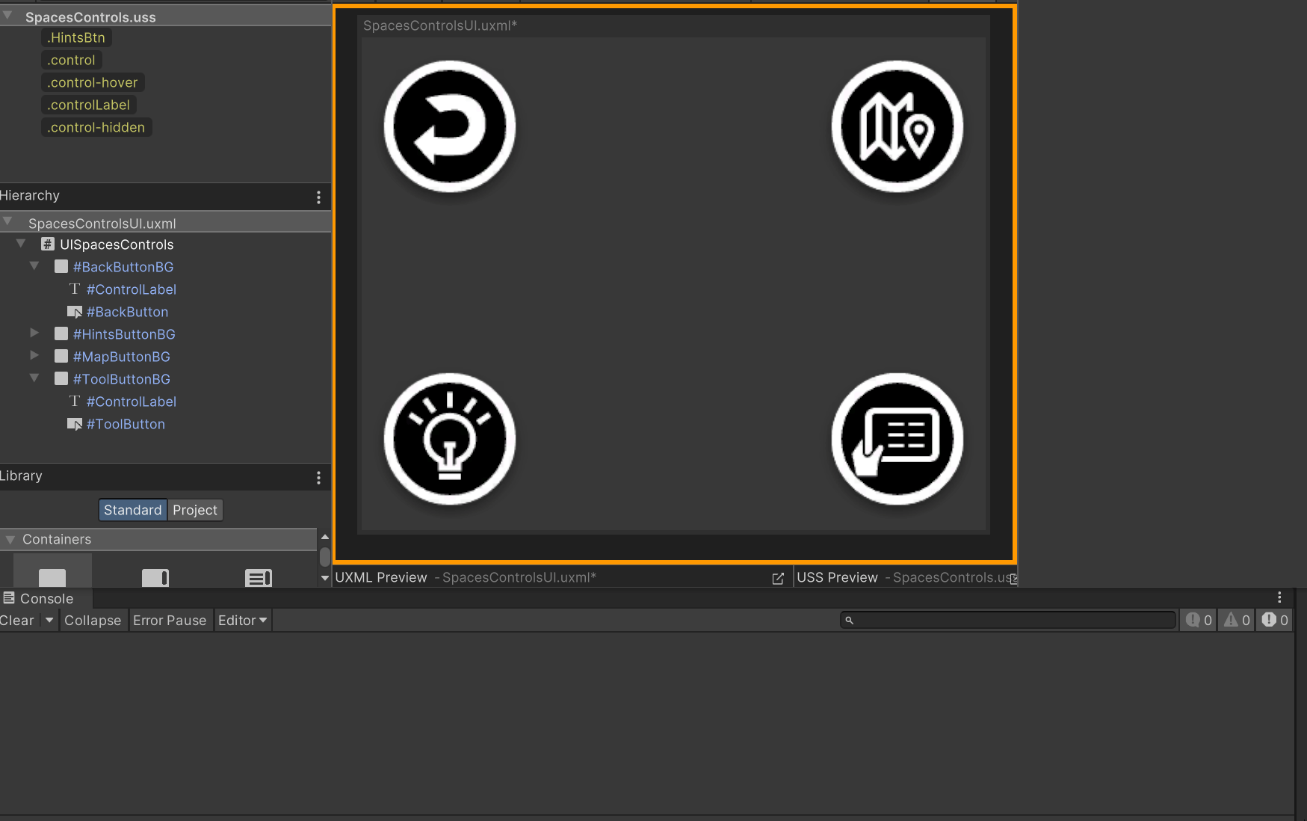This screenshot has height=821, width=1307.
Task: Click the hints lightbulb icon in the preview
Action: (x=448, y=440)
